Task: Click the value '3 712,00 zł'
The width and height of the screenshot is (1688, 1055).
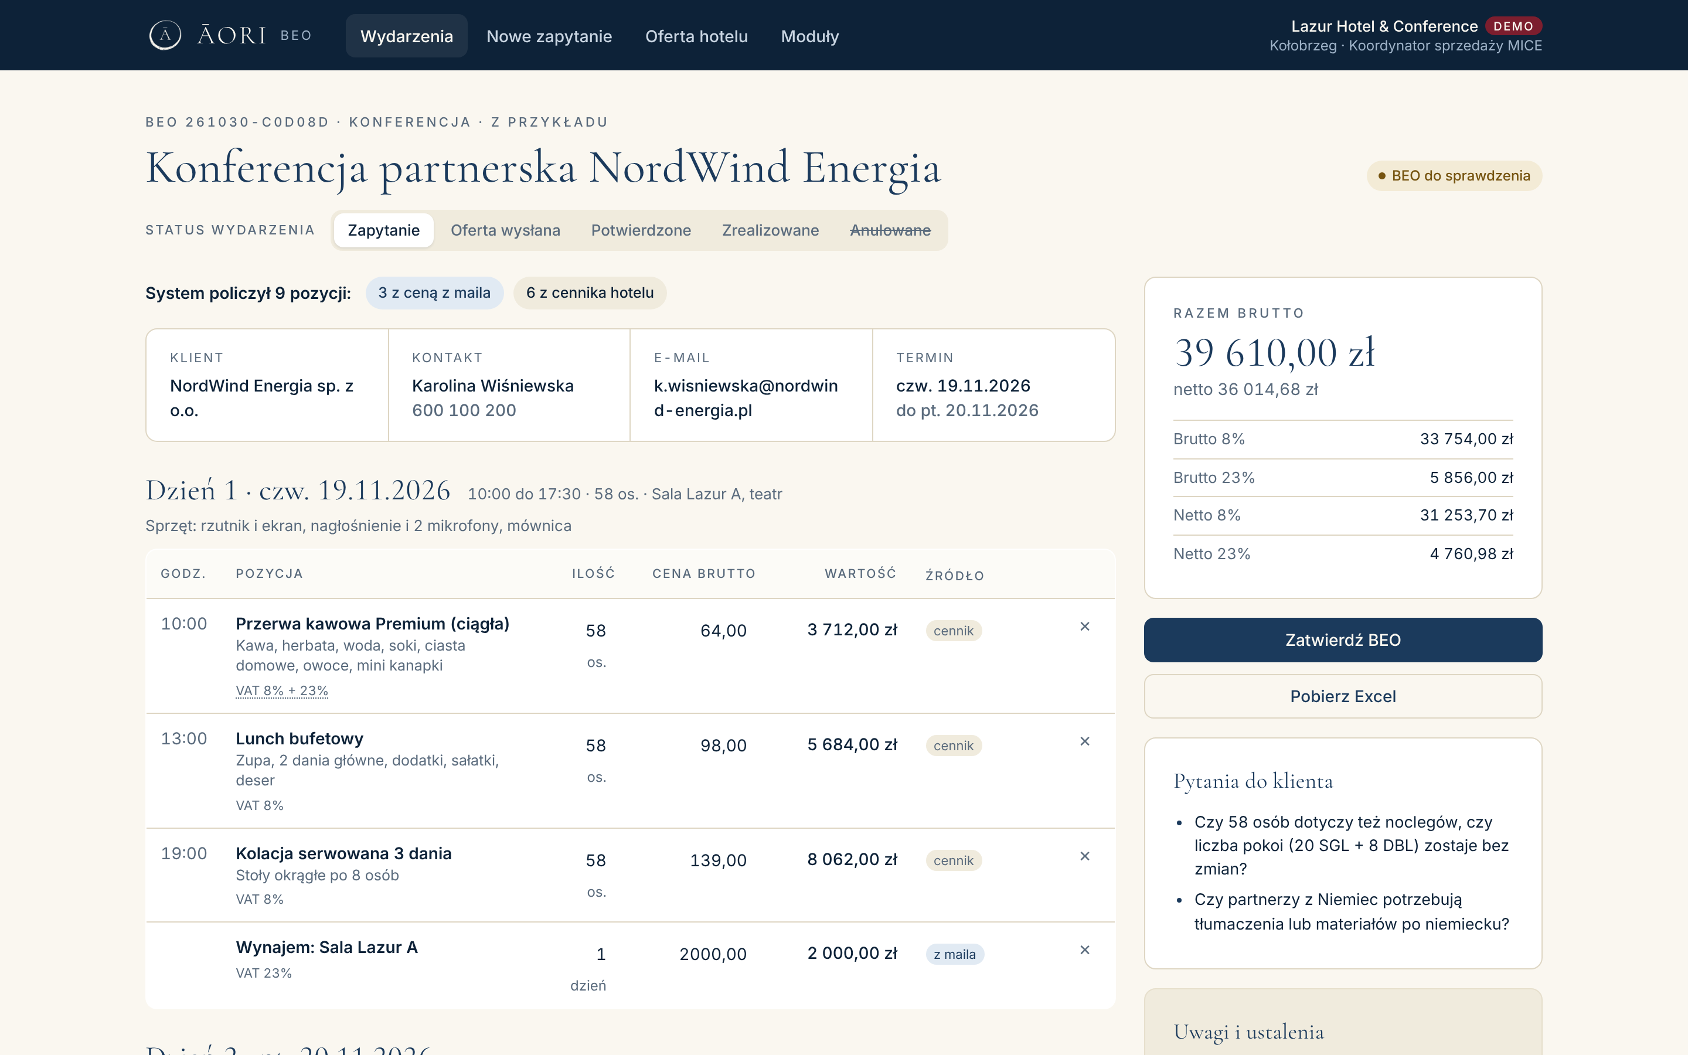Action: (852, 630)
